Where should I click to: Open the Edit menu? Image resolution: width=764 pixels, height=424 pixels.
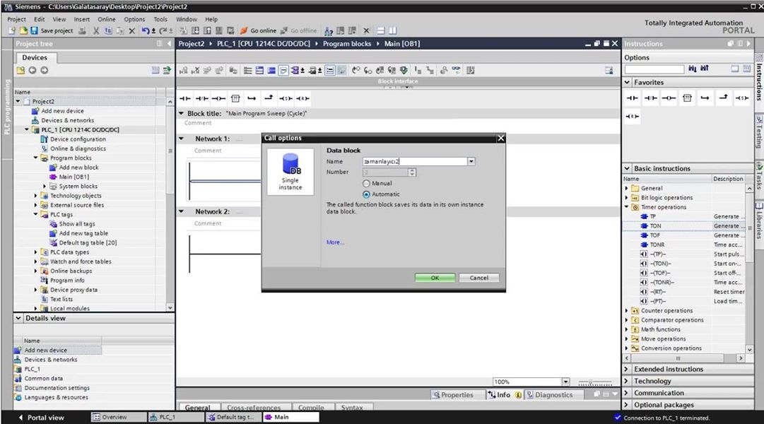pyautogui.click(x=40, y=20)
